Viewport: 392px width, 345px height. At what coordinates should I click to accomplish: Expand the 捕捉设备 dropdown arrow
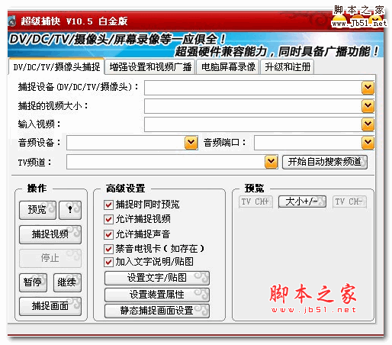(x=368, y=88)
